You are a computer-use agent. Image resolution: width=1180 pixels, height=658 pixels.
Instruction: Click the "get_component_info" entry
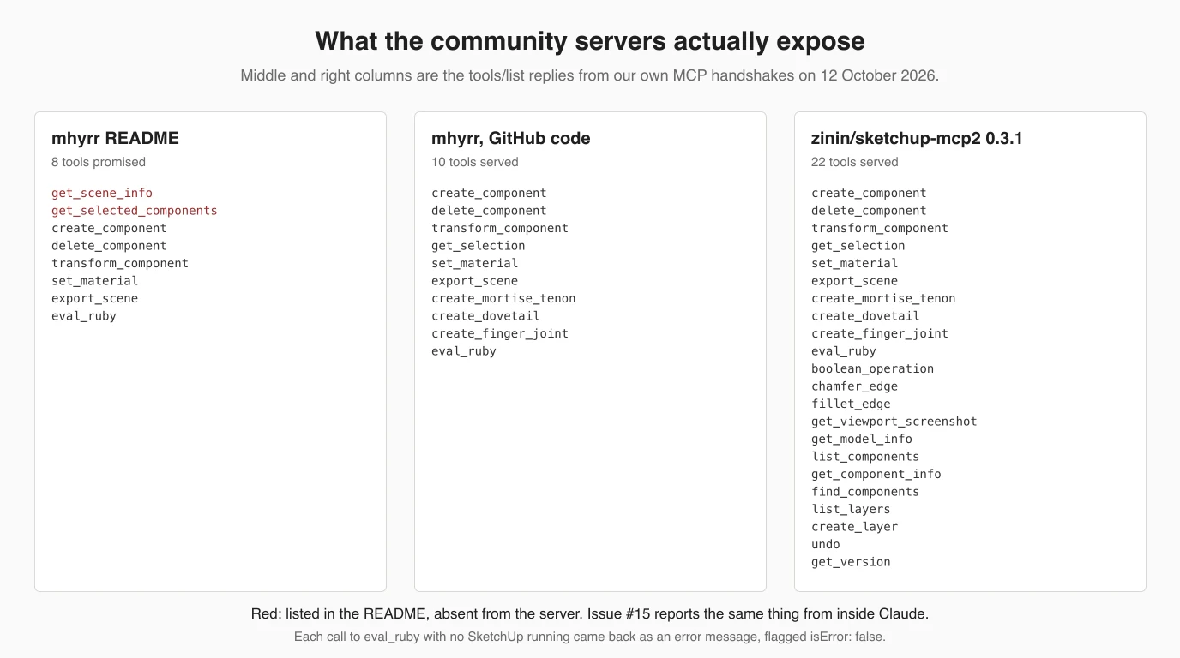[876, 474]
